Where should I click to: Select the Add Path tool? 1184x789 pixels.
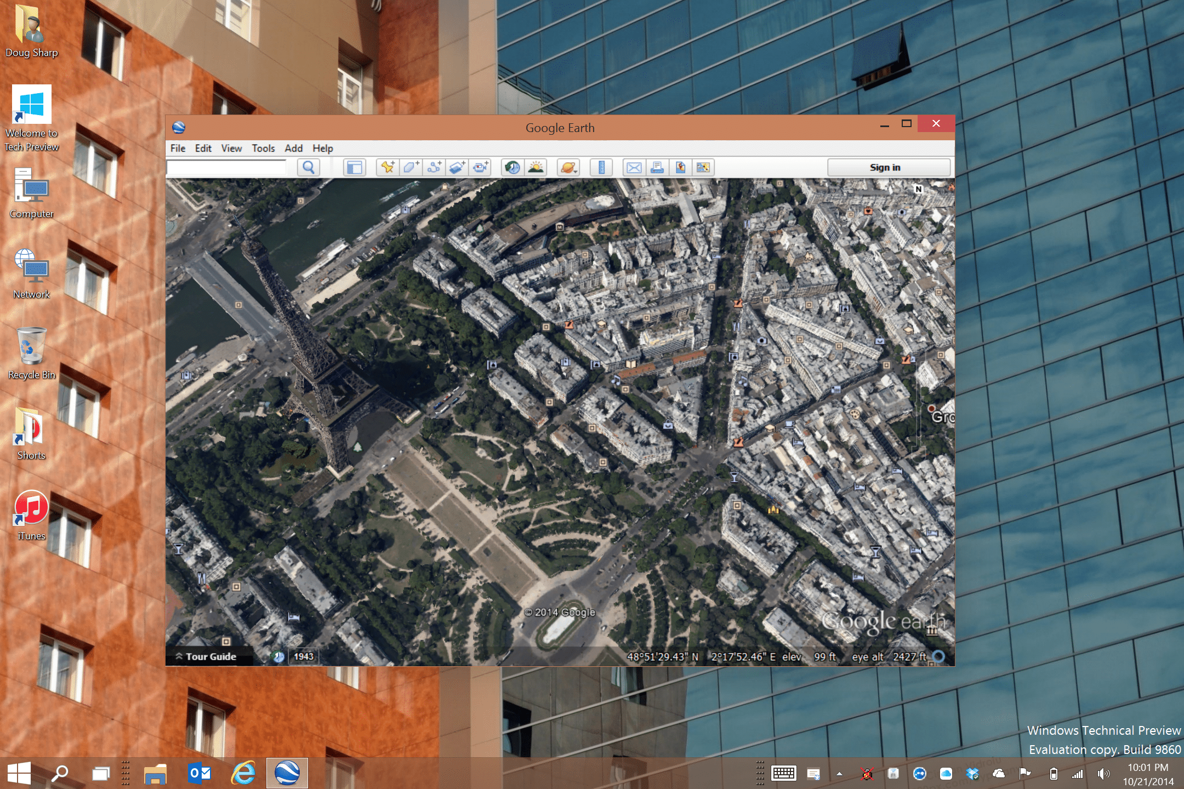coord(434,167)
